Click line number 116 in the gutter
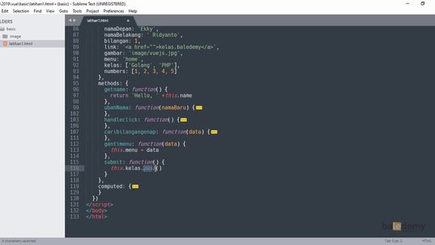The width and height of the screenshot is (435, 245). pos(75,168)
